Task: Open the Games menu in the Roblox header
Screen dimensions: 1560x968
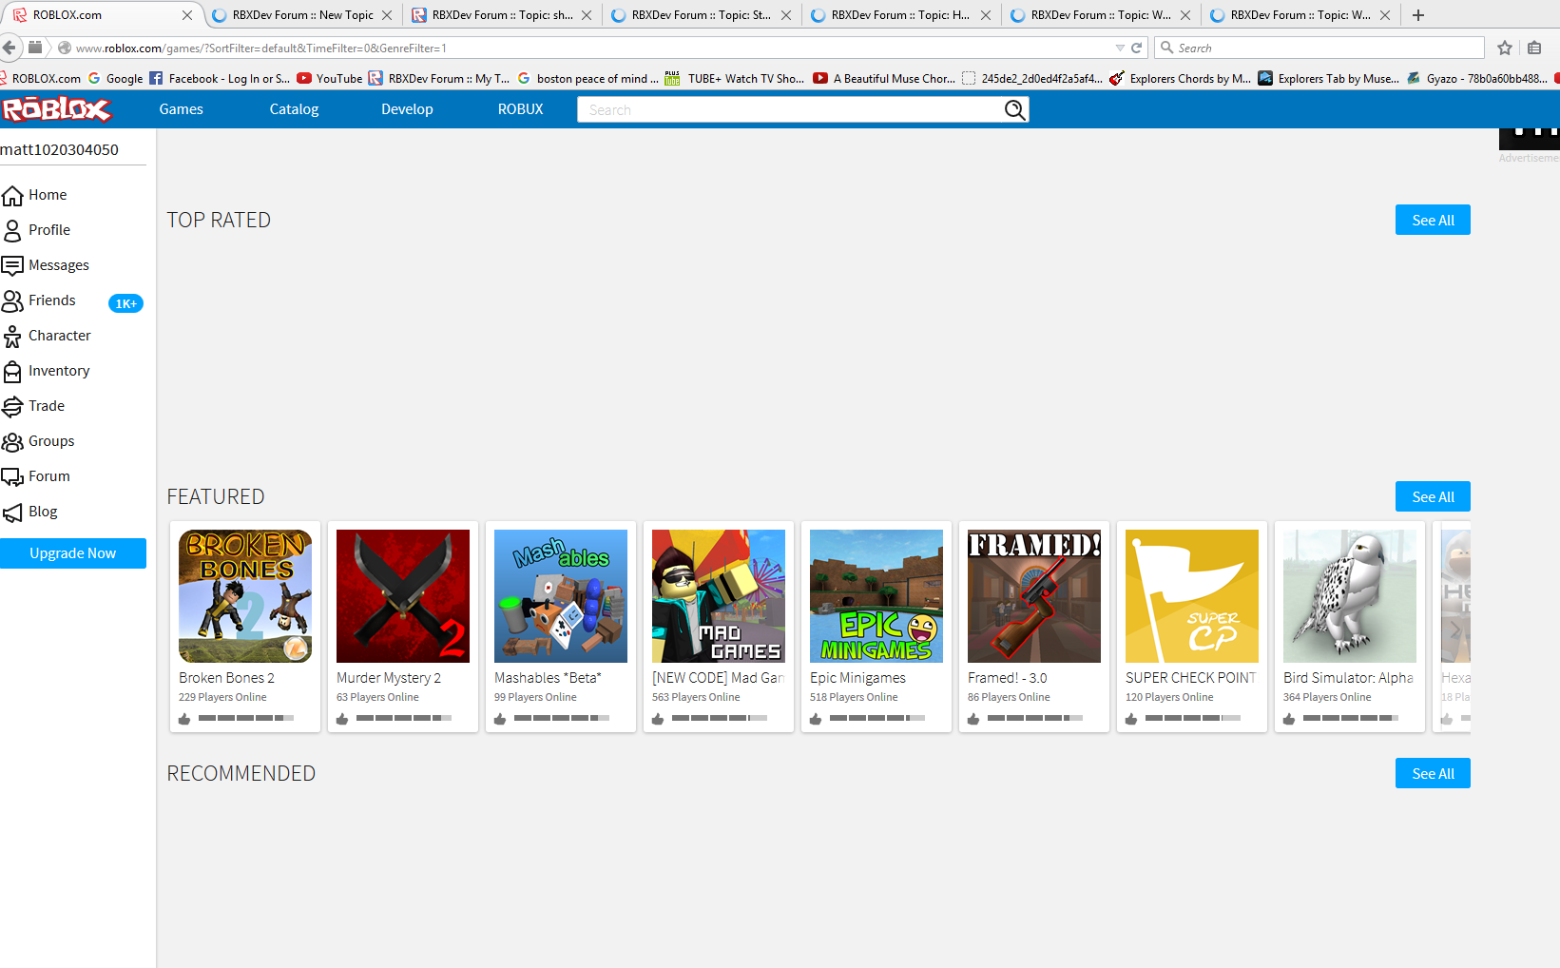Action: [182, 109]
